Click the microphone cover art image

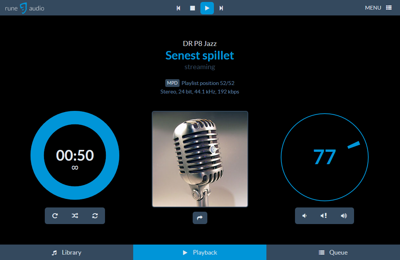(x=200, y=159)
